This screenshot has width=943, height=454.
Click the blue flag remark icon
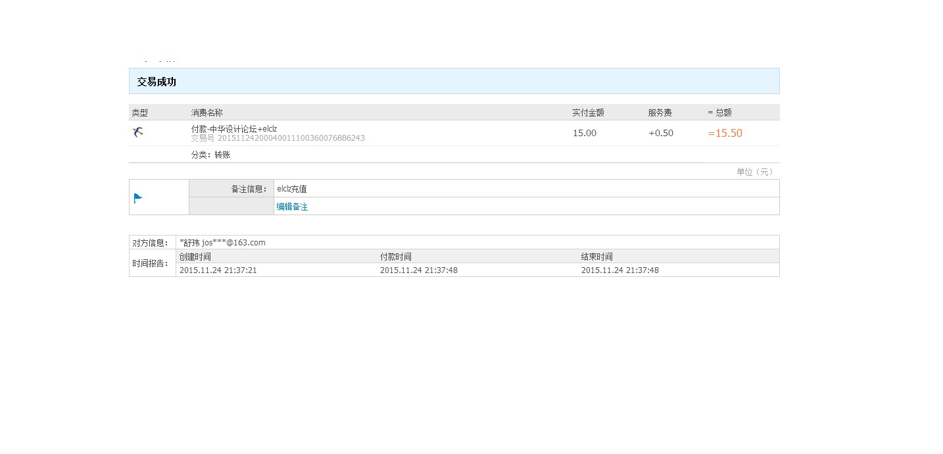click(x=138, y=198)
